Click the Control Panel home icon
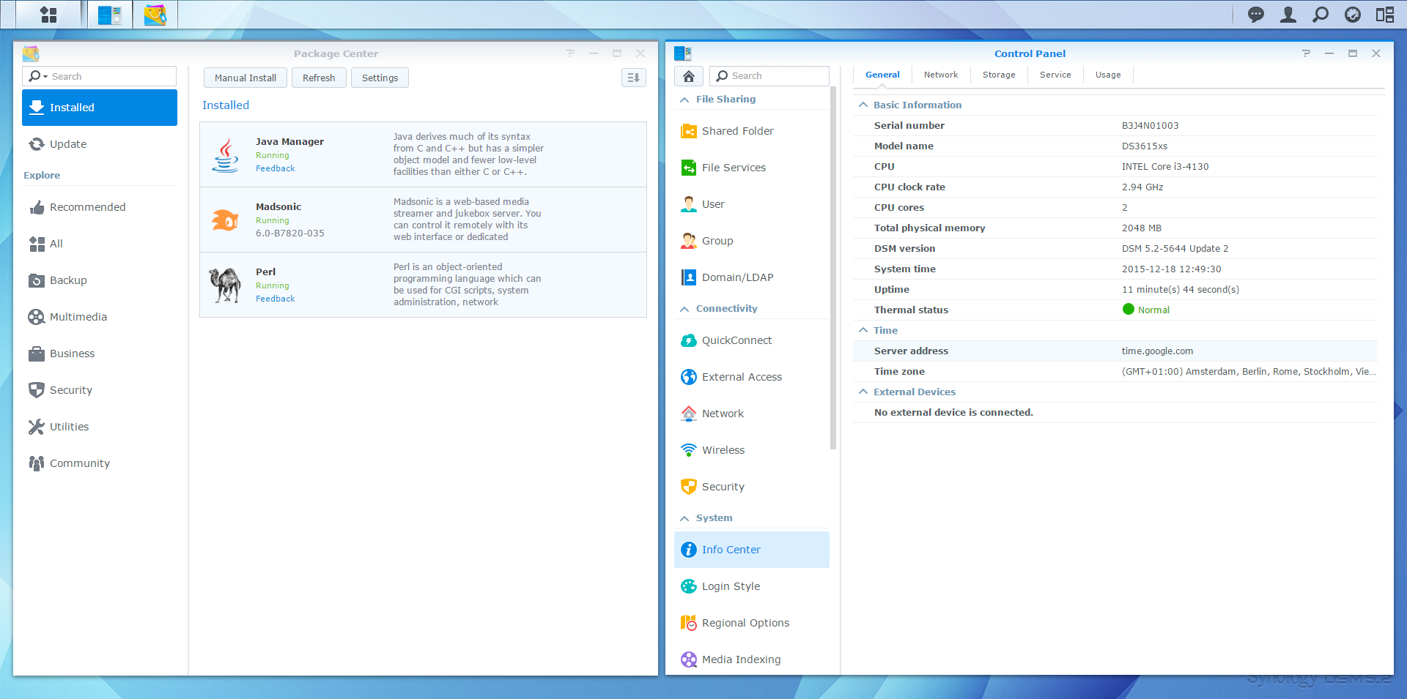The image size is (1407, 699). 688,76
